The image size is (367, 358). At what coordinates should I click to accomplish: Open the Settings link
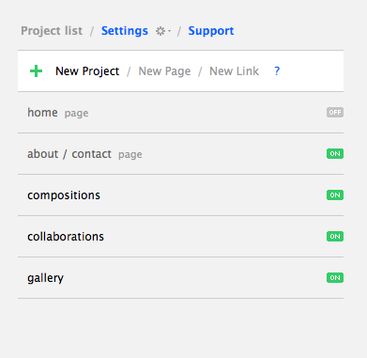pyautogui.click(x=125, y=31)
